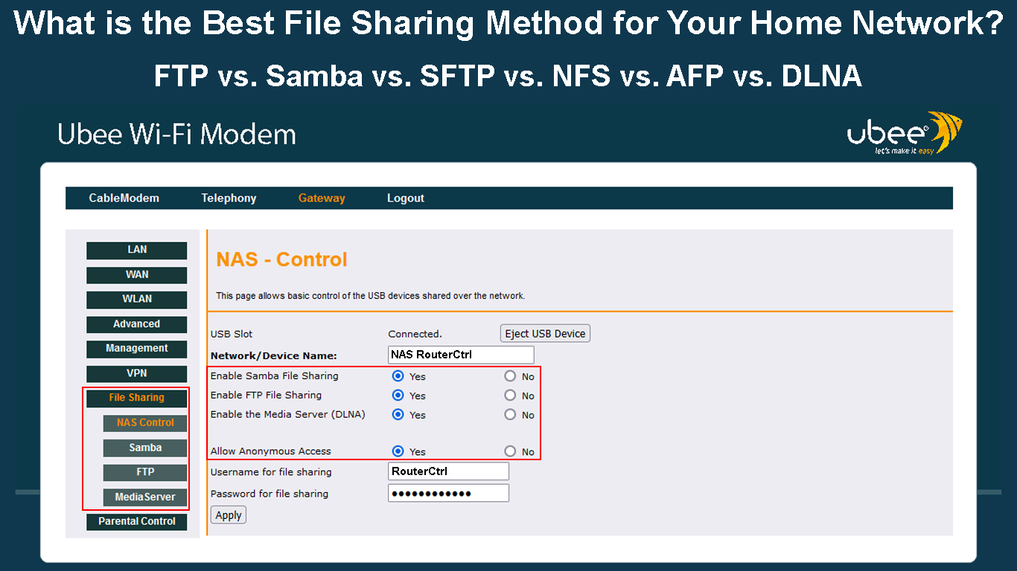
Task: Expand the Advanced menu section
Action: pyautogui.click(x=137, y=324)
